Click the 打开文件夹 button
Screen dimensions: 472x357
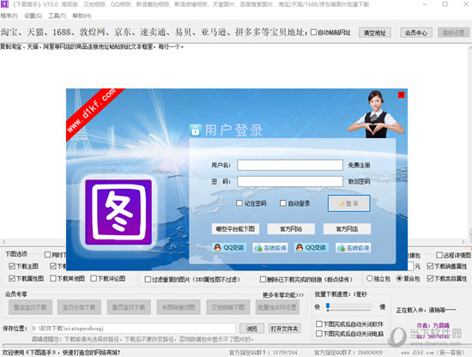(x=285, y=329)
